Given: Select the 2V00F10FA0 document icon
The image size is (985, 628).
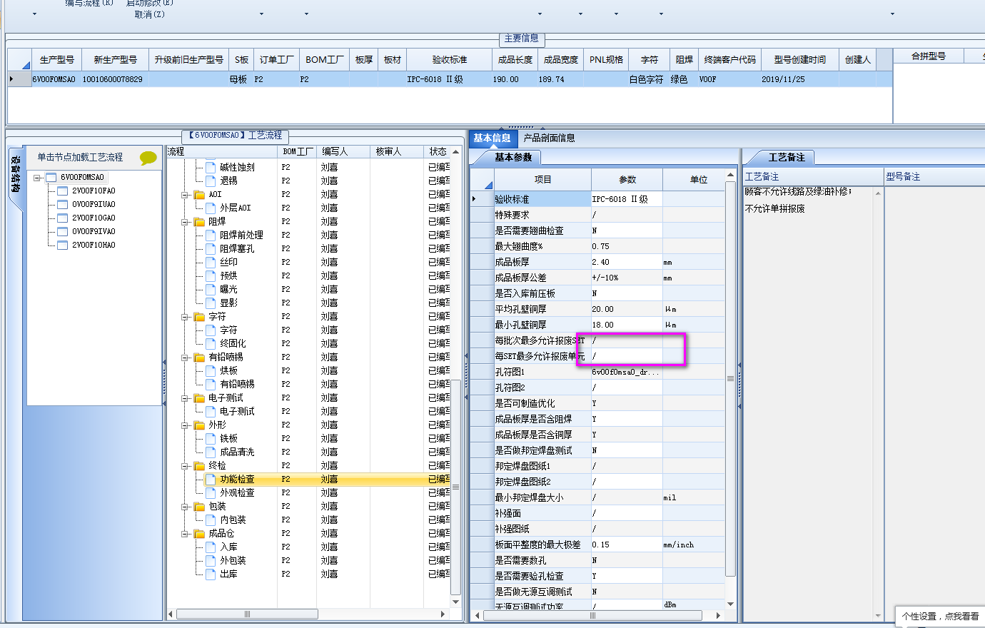Looking at the screenshot, I should (x=63, y=191).
